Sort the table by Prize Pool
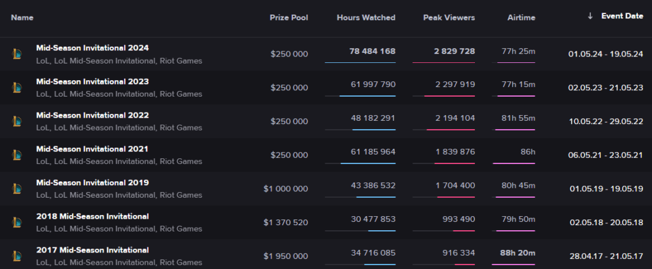Image resolution: width=652 pixels, height=269 pixels. click(288, 18)
